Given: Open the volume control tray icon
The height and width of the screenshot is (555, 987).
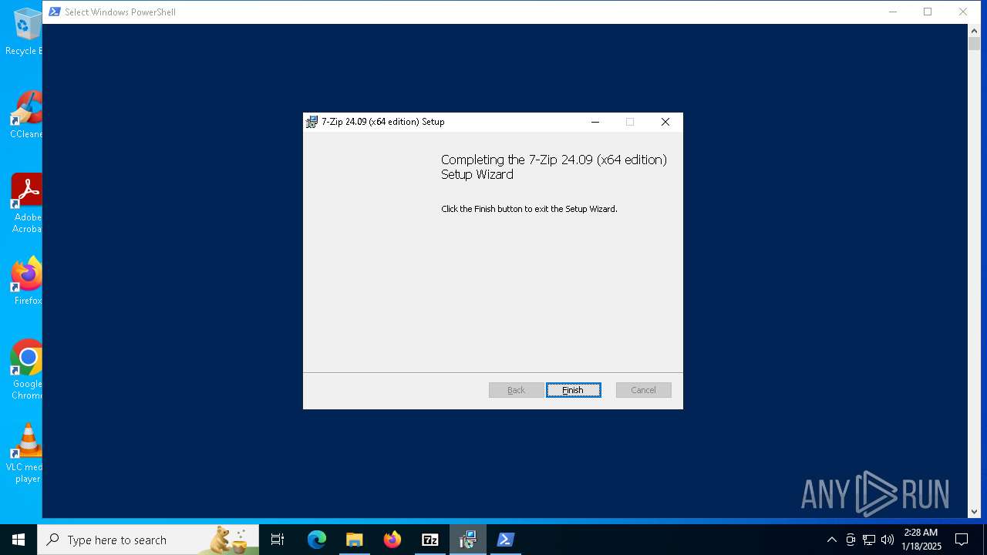Looking at the screenshot, I should coord(888,540).
